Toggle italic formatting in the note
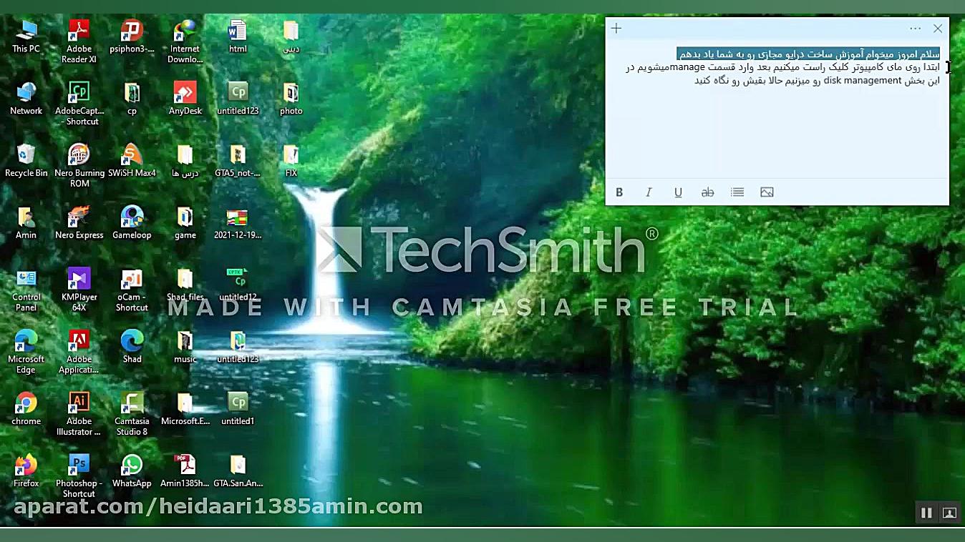 [x=649, y=192]
